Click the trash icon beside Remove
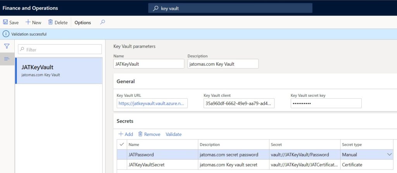Screen dimensions: 397x173 pyautogui.click(x=140, y=134)
